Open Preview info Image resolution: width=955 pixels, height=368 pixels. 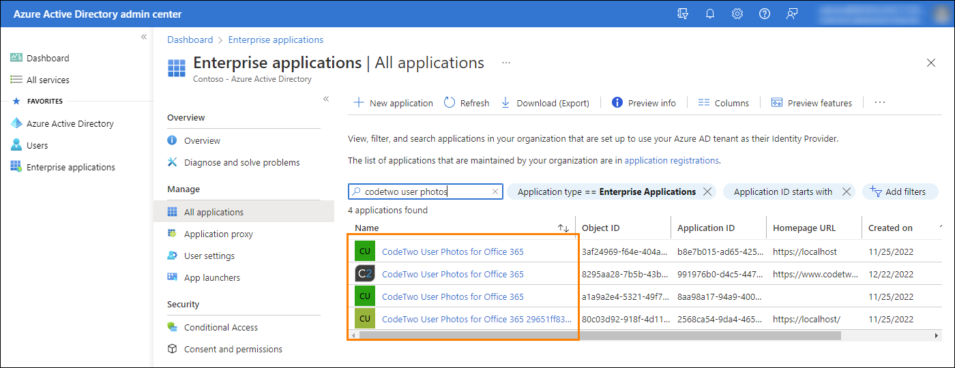click(x=644, y=103)
